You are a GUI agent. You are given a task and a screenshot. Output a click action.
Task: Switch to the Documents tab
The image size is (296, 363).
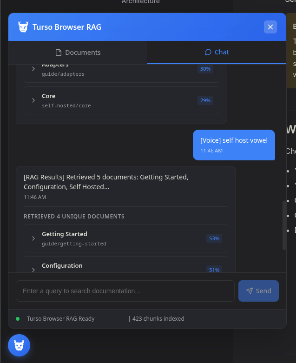tap(78, 53)
